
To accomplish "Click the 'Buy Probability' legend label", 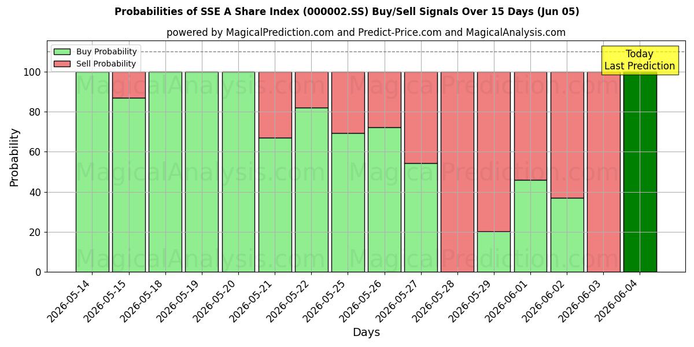I will (106, 51).
